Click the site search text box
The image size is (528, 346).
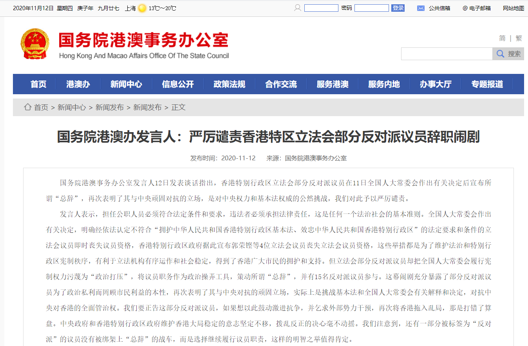tap(447, 54)
